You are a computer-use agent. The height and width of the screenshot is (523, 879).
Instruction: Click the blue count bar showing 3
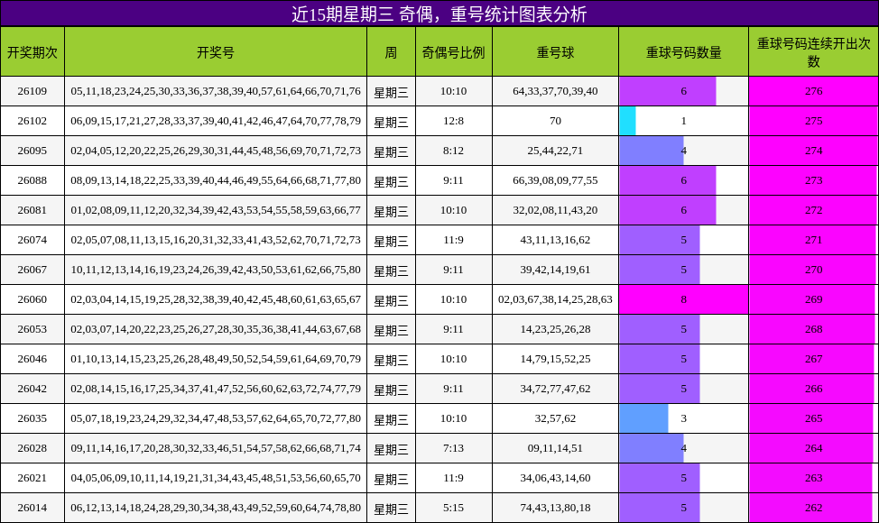coord(643,417)
